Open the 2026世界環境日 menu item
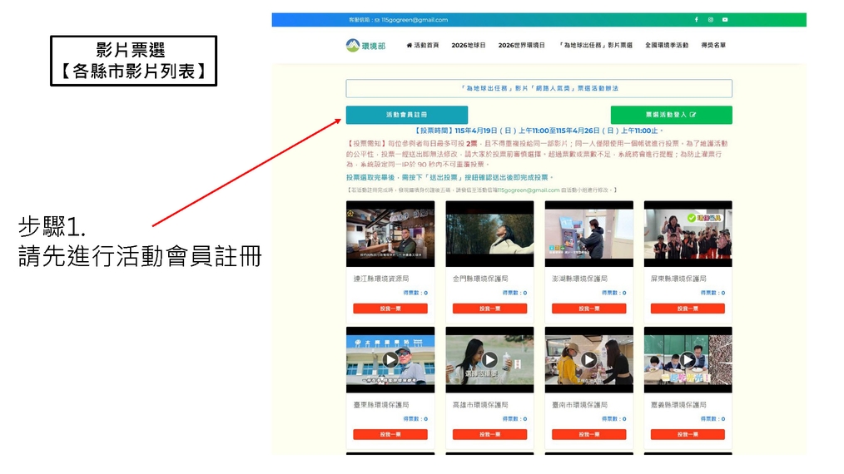 point(521,45)
